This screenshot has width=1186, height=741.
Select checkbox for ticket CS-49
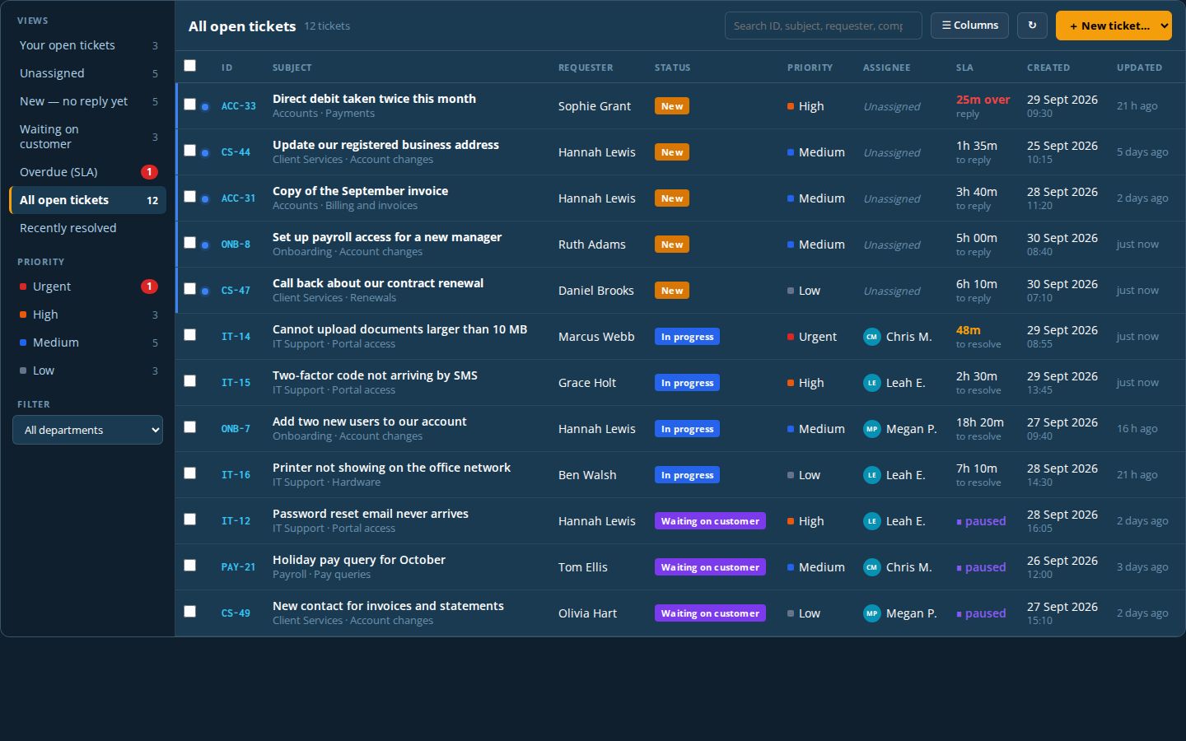[190, 612]
